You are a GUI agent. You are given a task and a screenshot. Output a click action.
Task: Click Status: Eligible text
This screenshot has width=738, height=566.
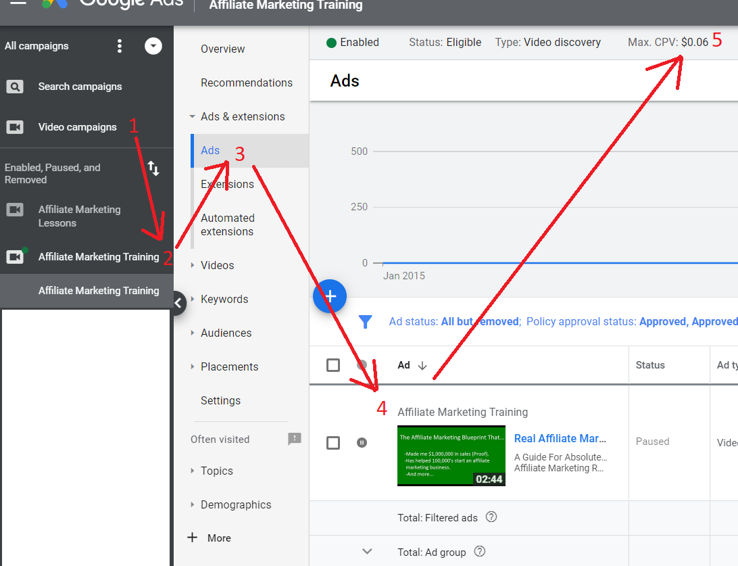(x=445, y=43)
